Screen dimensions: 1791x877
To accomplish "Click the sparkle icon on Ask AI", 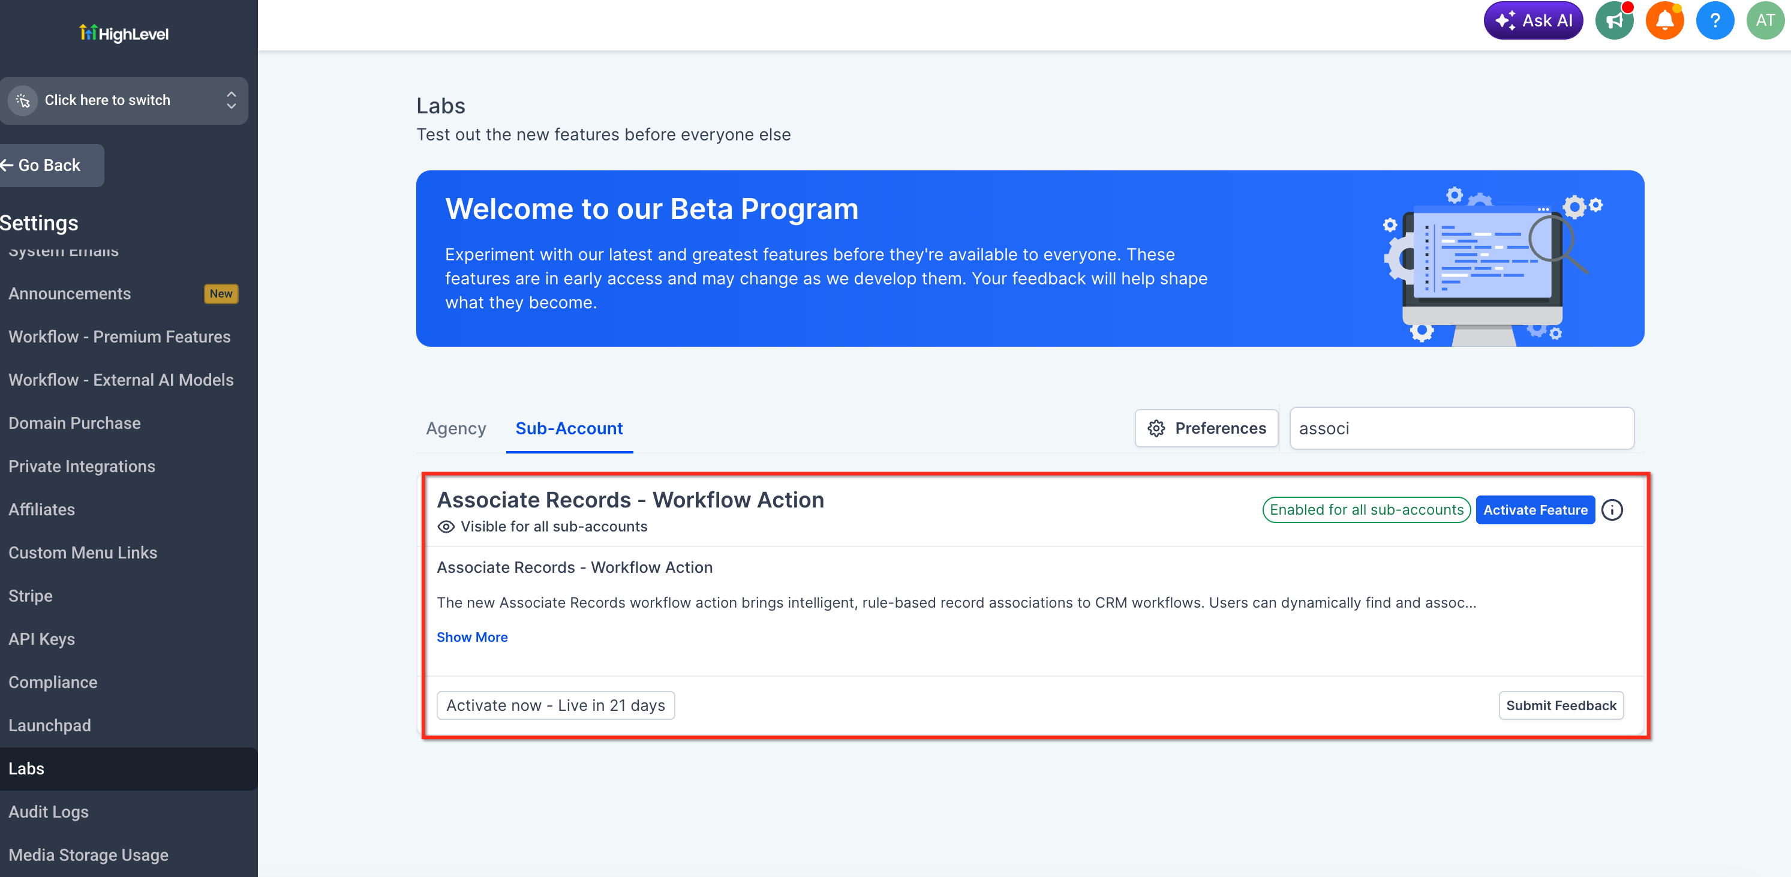I will (1505, 21).
